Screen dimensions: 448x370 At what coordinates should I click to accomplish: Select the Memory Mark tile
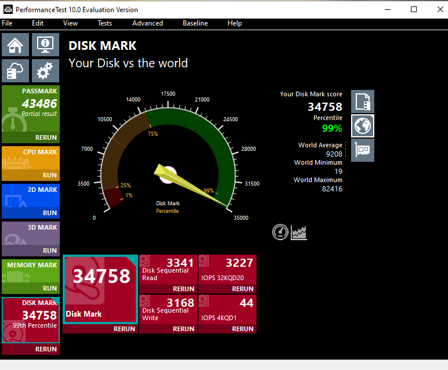pos(31,271)
